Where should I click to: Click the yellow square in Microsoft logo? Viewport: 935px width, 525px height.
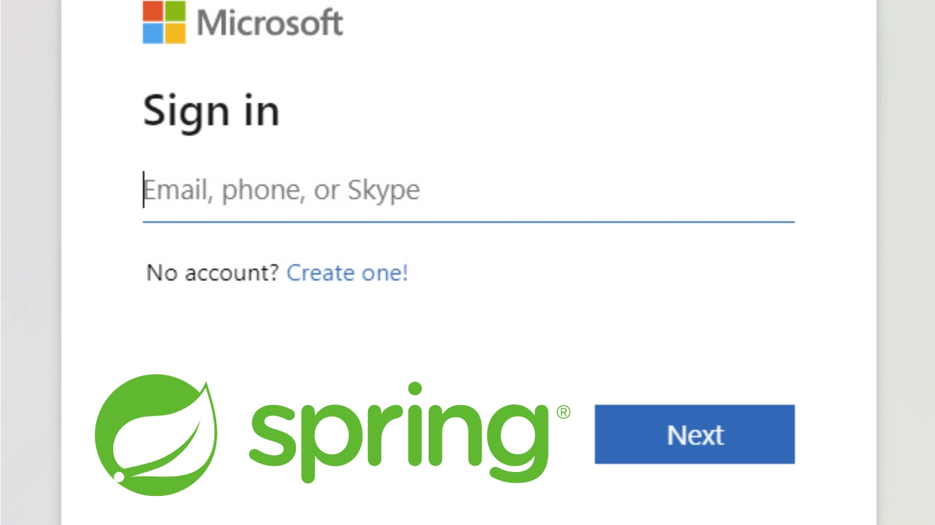click(176, 33)
